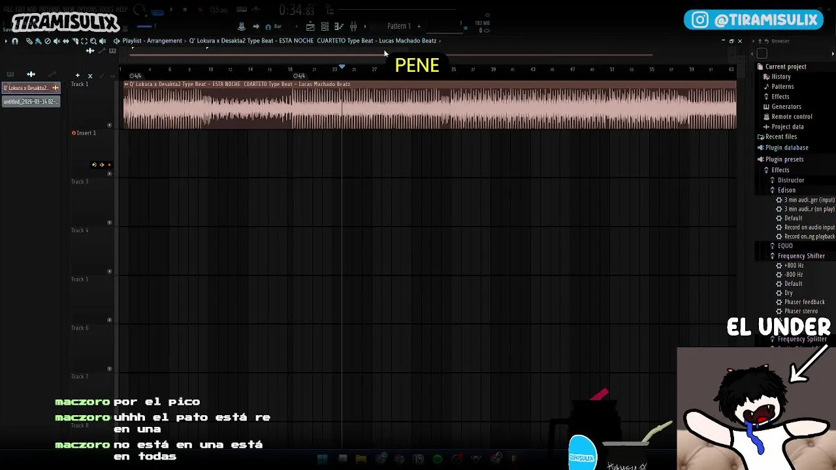Select Q' Lokura x Desakta2 clip in picker
This screenshot has height=470, width=836.
click(31, 88)
